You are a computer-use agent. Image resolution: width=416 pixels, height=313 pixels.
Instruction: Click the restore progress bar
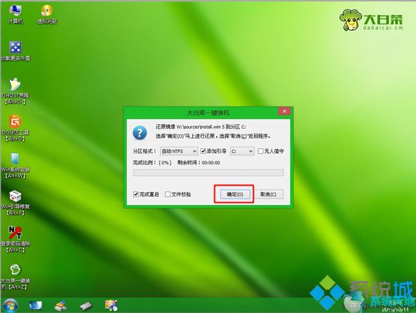point(208,172)
